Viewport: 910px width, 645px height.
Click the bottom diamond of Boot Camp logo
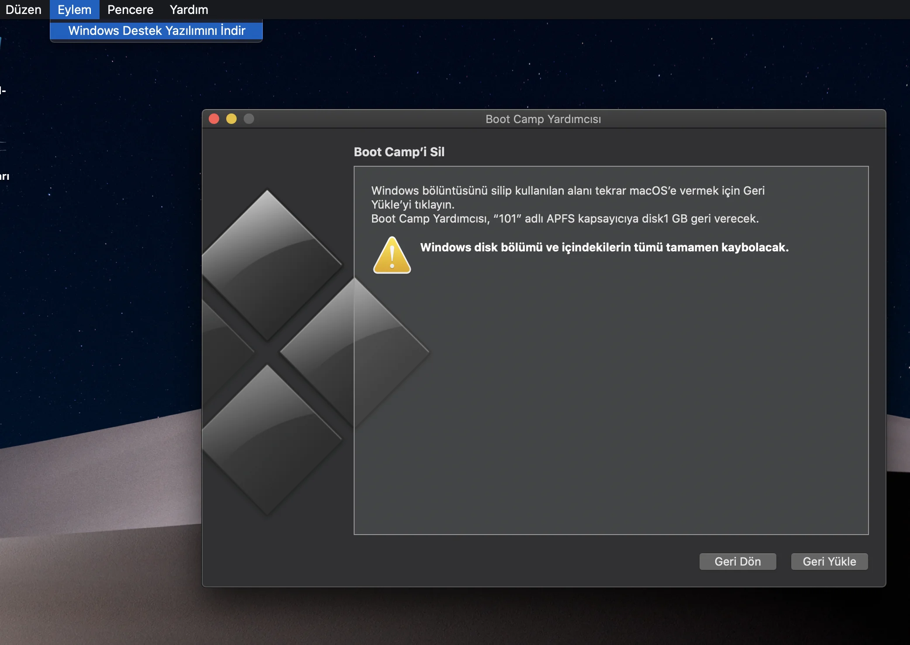pos(267,440)
